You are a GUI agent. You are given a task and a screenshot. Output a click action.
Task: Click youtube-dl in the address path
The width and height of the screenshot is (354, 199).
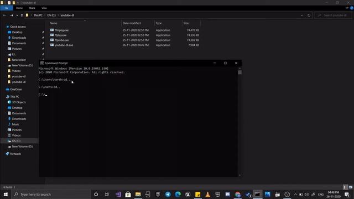point(67,15)
